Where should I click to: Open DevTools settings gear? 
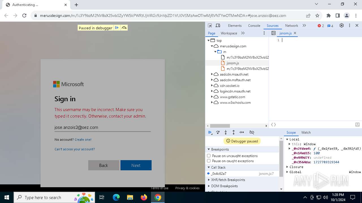(x=342, y=25)
